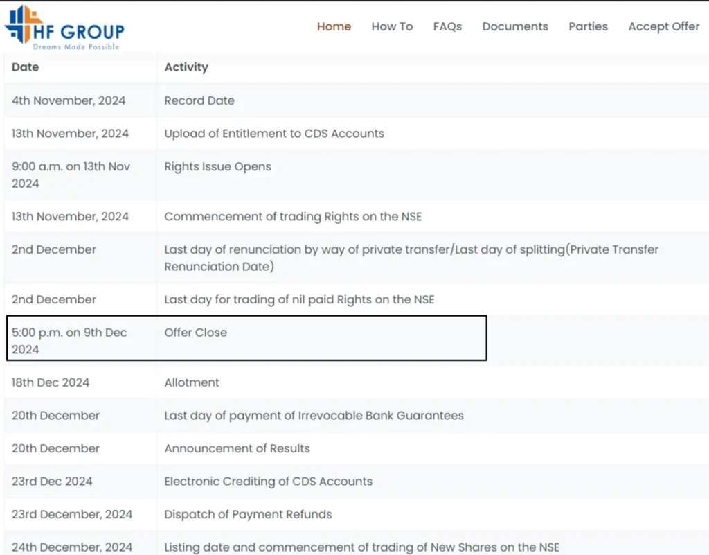
Task: Open the Home menu item
Action: (334, 26)
